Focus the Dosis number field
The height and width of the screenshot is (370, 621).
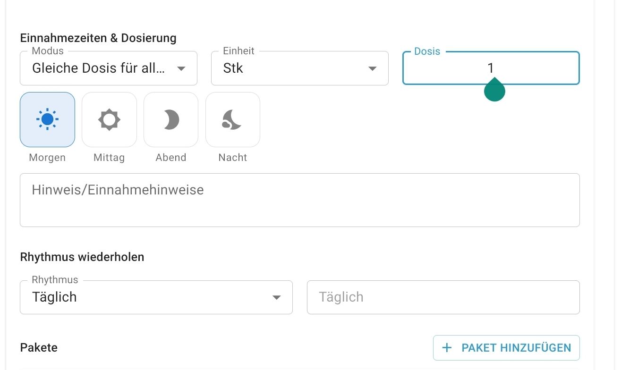[x=491, y=68]
